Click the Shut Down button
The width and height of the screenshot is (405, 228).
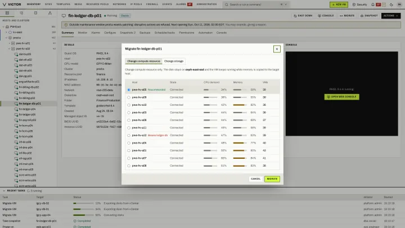pyautogui.click(x=303, y=16)
